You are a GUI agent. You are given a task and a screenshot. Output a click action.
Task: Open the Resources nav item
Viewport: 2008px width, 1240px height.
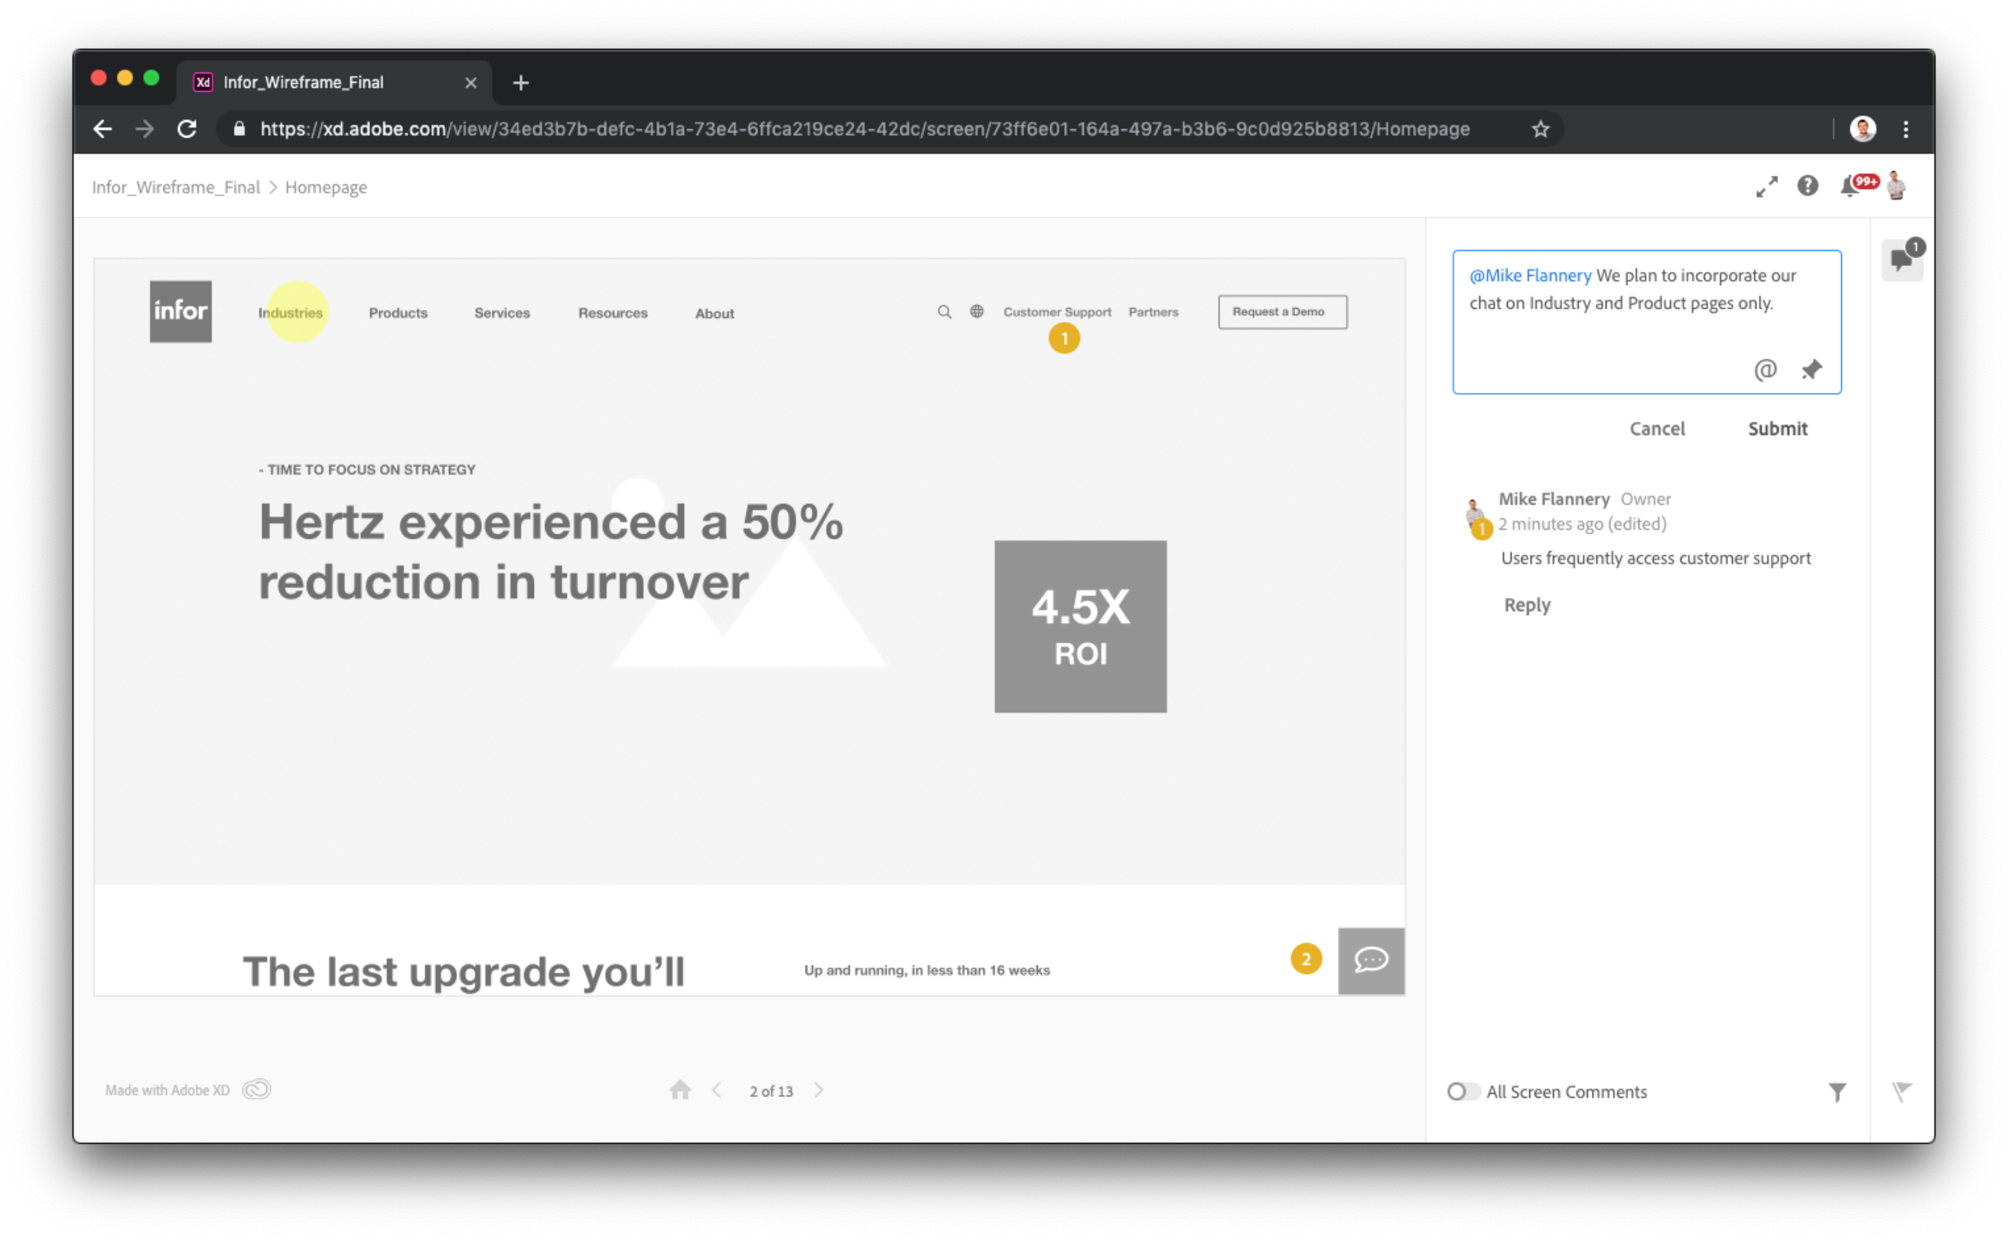(x=613, y=313)
